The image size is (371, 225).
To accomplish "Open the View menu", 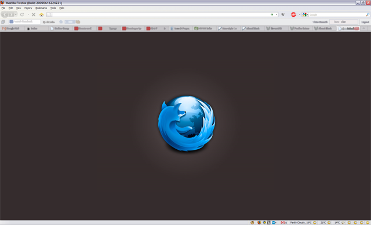I will [x=19, y=8].
